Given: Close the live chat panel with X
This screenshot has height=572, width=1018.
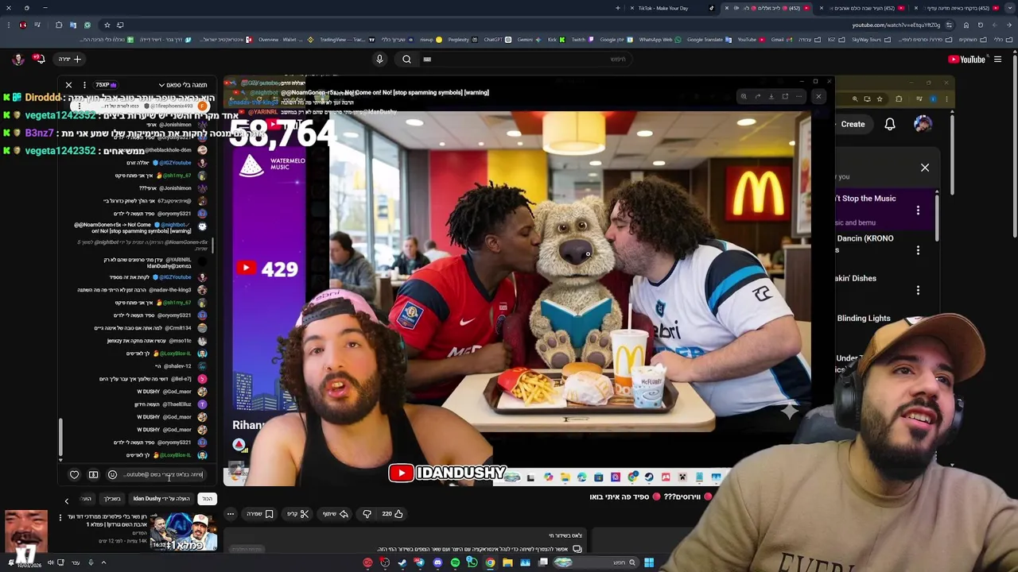Looking at the screenshot, I should tap(68, 85).
